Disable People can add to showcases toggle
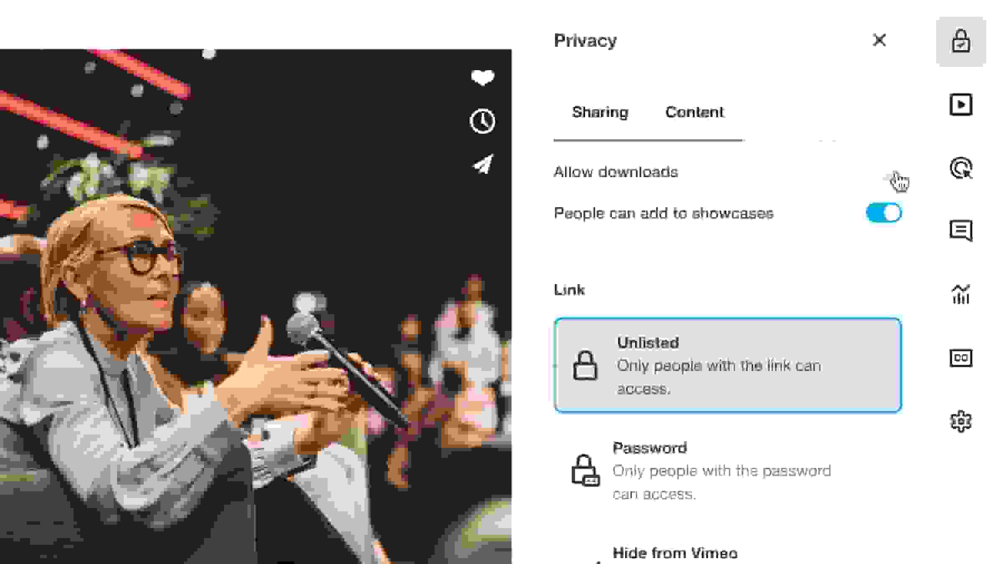 (x=883, y=213)
